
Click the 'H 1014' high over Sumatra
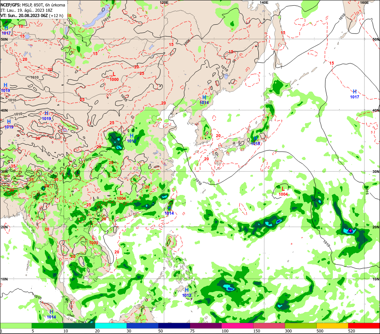[51, 314]
